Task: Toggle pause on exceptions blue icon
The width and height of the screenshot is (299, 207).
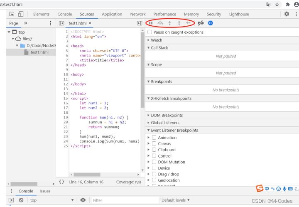Action: (x=210, y=23)
